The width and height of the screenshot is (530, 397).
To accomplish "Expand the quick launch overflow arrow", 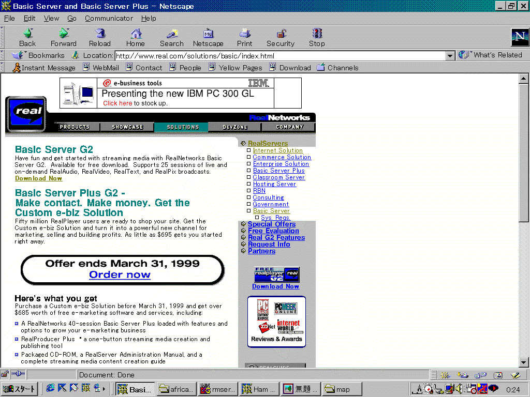I will tap(104, 389).
